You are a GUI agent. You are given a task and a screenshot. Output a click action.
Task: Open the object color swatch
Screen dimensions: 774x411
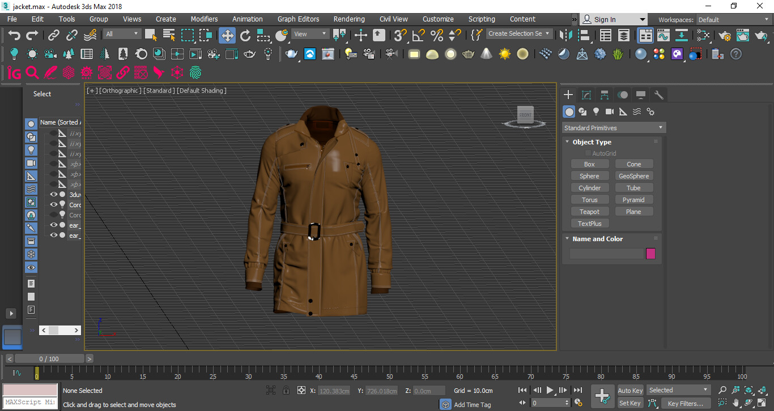(650, 254)
